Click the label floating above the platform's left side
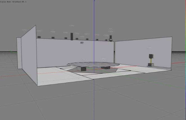This screenshot has width=186, height=120. [x=83, y=59]
